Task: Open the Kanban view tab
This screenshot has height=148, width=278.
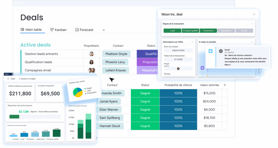Action: click(x=58, y=30)
